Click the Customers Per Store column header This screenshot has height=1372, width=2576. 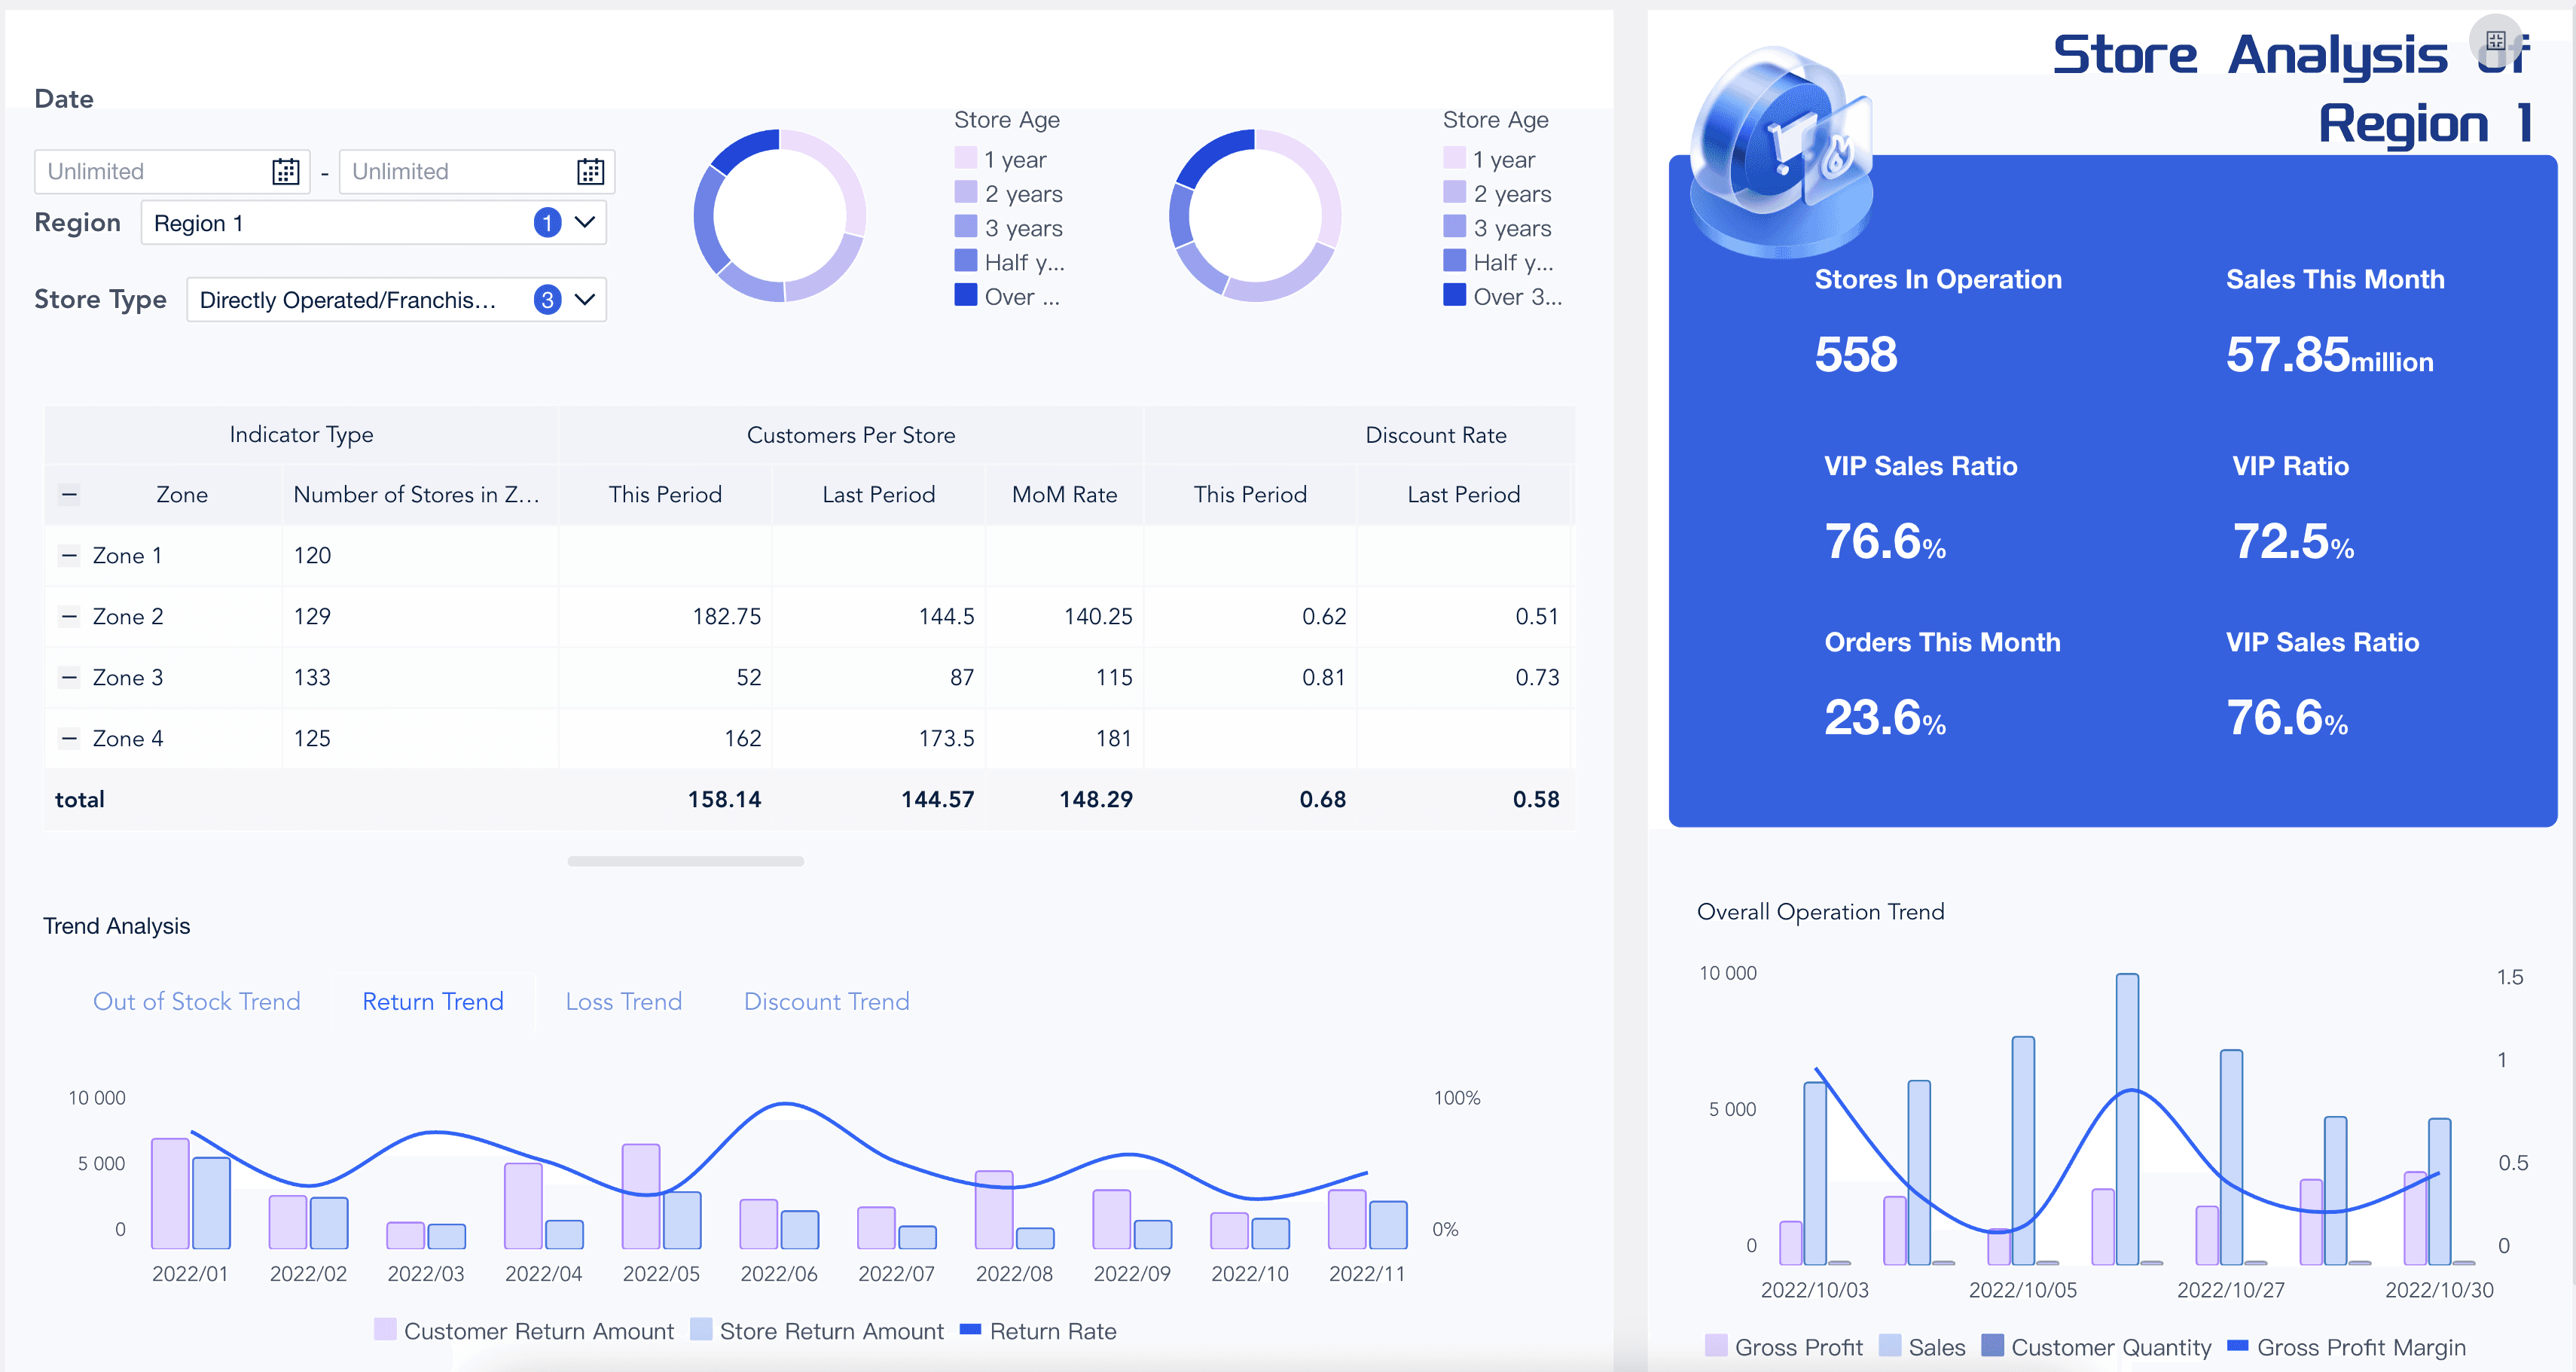tap(851, 434)
